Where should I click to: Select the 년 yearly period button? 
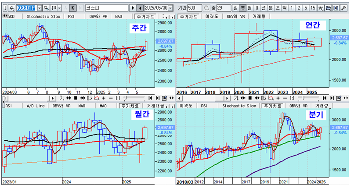pyautogui.click(x=264, y=8)
